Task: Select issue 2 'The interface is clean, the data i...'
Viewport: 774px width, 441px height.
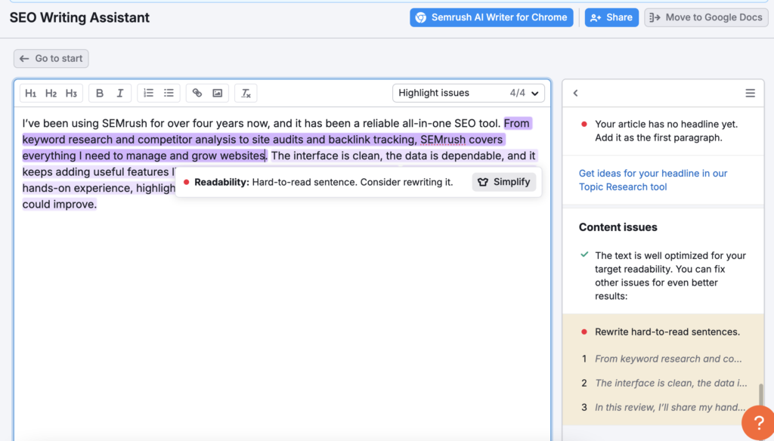Action: point(663,383)
